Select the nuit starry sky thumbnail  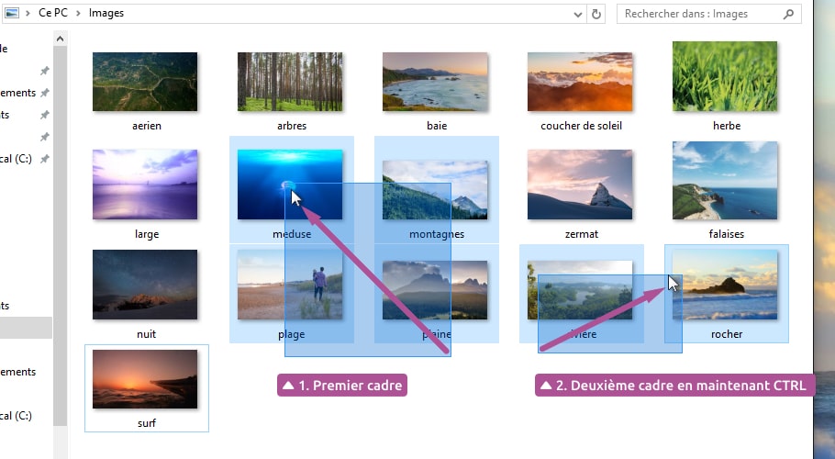(145, 284)
